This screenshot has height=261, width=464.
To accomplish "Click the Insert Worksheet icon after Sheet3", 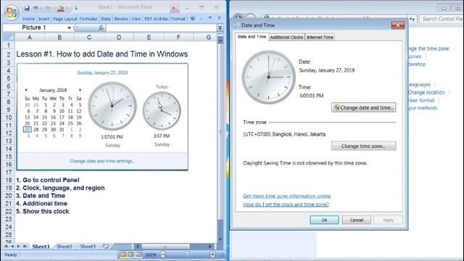I will 106,246.
